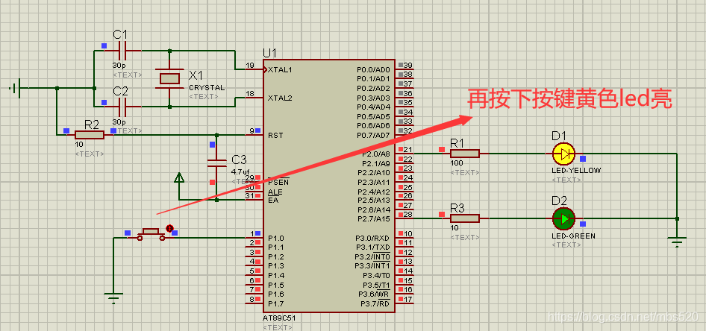
Task: Click the C1 reference label
Action: pos(120,35)
